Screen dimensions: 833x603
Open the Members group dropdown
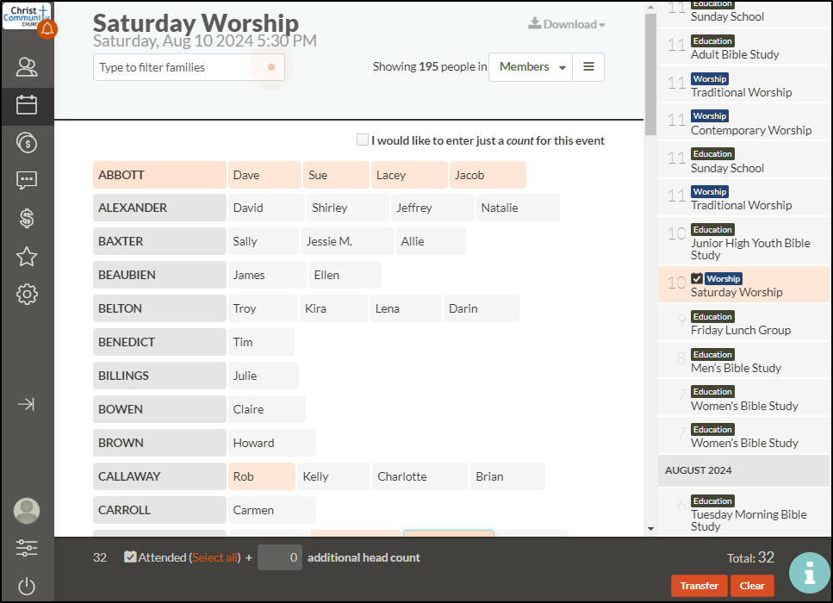tap(530, 67)
